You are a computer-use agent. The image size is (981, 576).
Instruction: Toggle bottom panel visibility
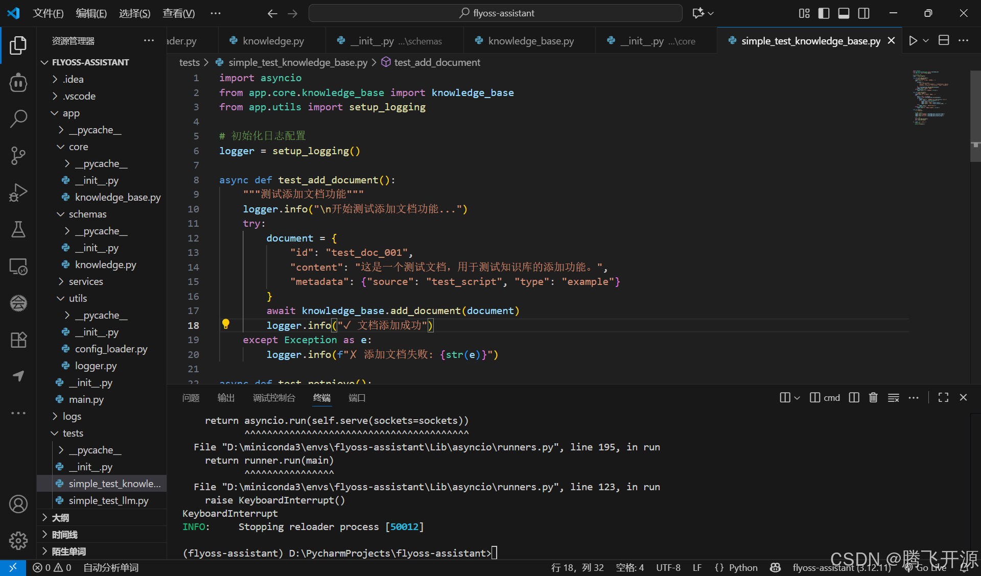click(844, 13)
